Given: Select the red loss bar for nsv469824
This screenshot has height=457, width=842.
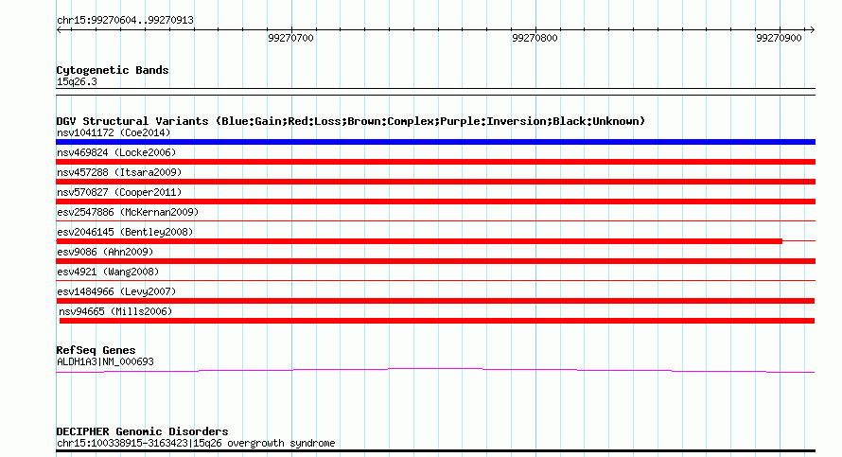Looking at the screenshot, I should point(435,162).
